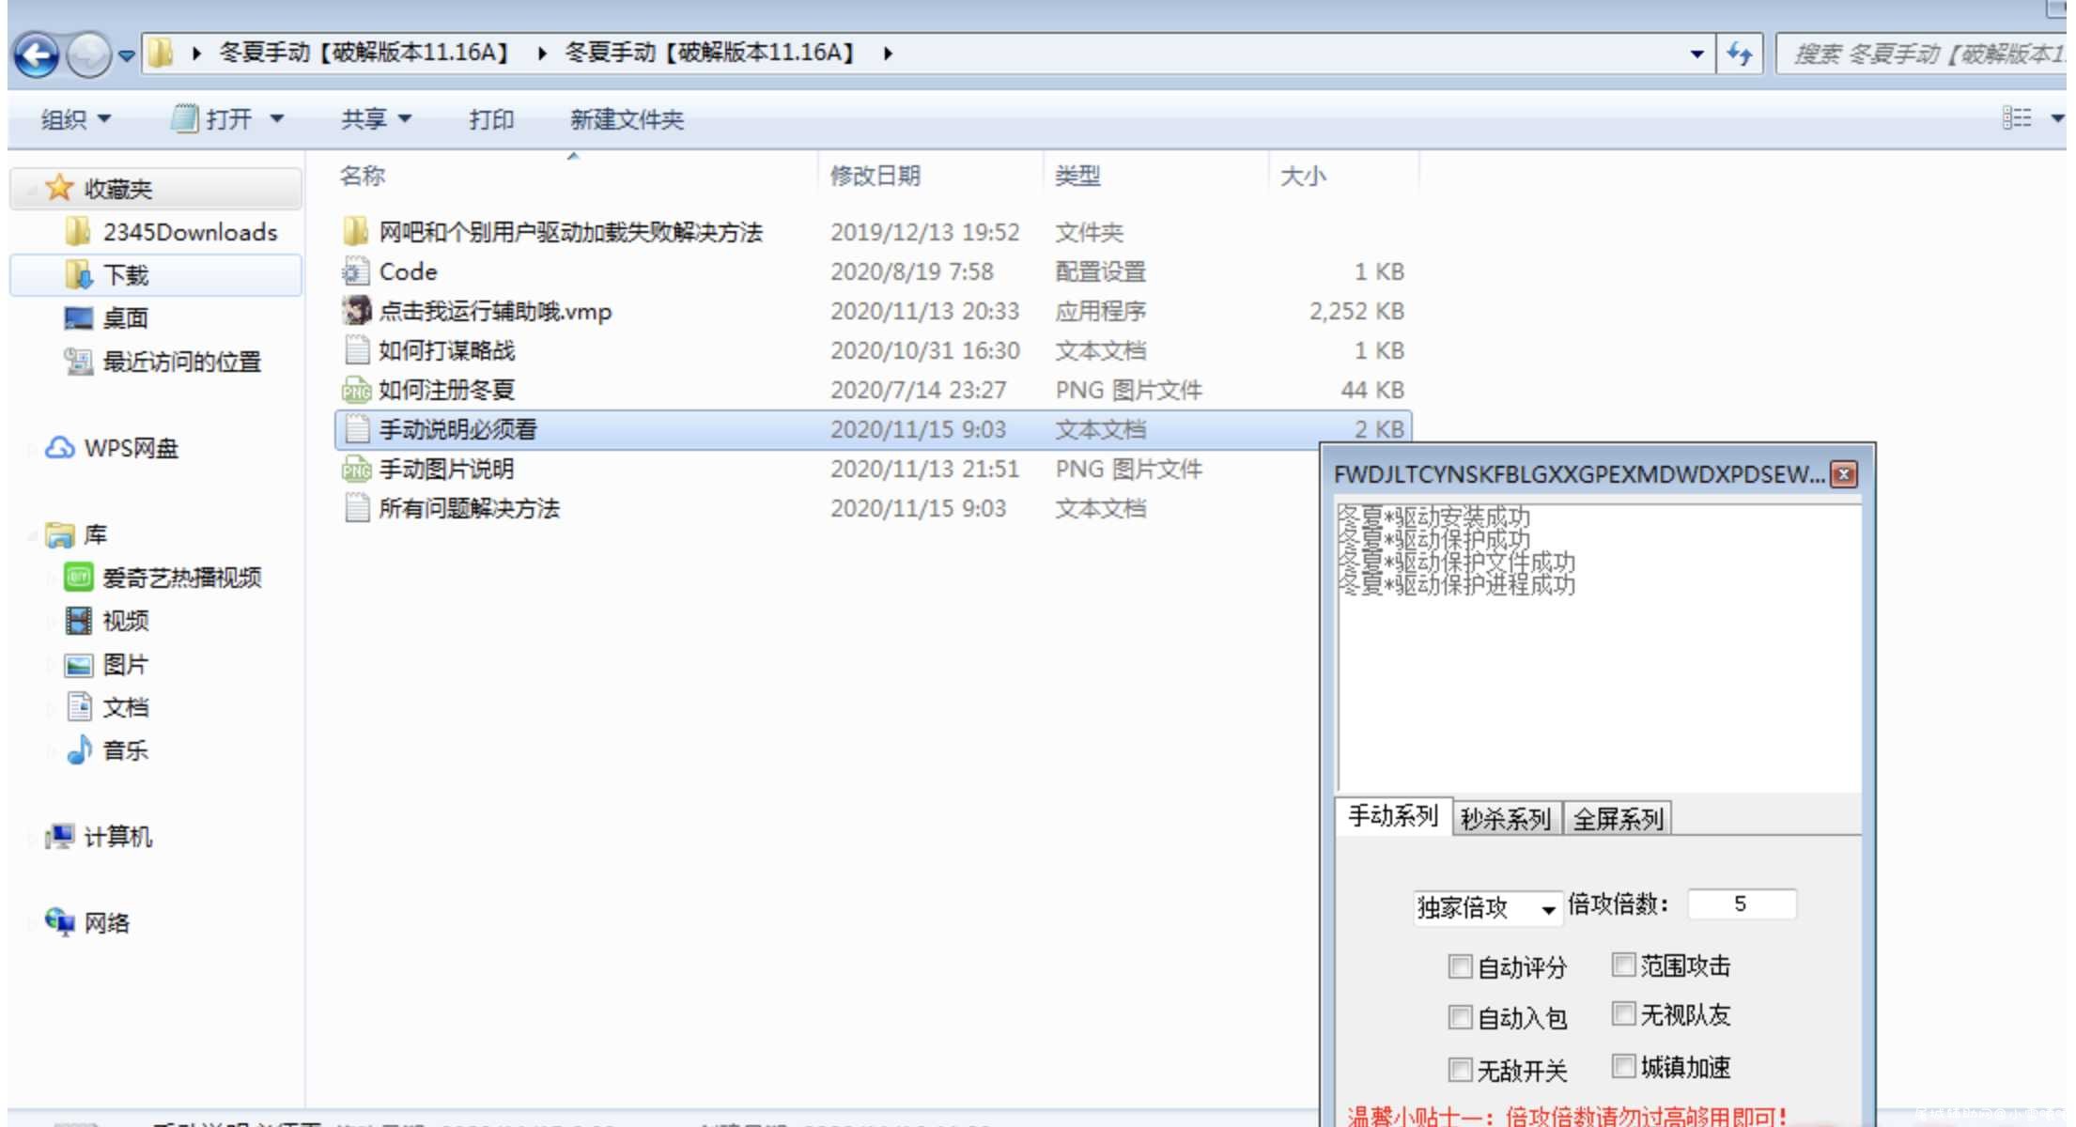The height and width of the screenshot is (1127, 2076).
Task: Click the 打开 toolbar button
Action: click(213, 119)
